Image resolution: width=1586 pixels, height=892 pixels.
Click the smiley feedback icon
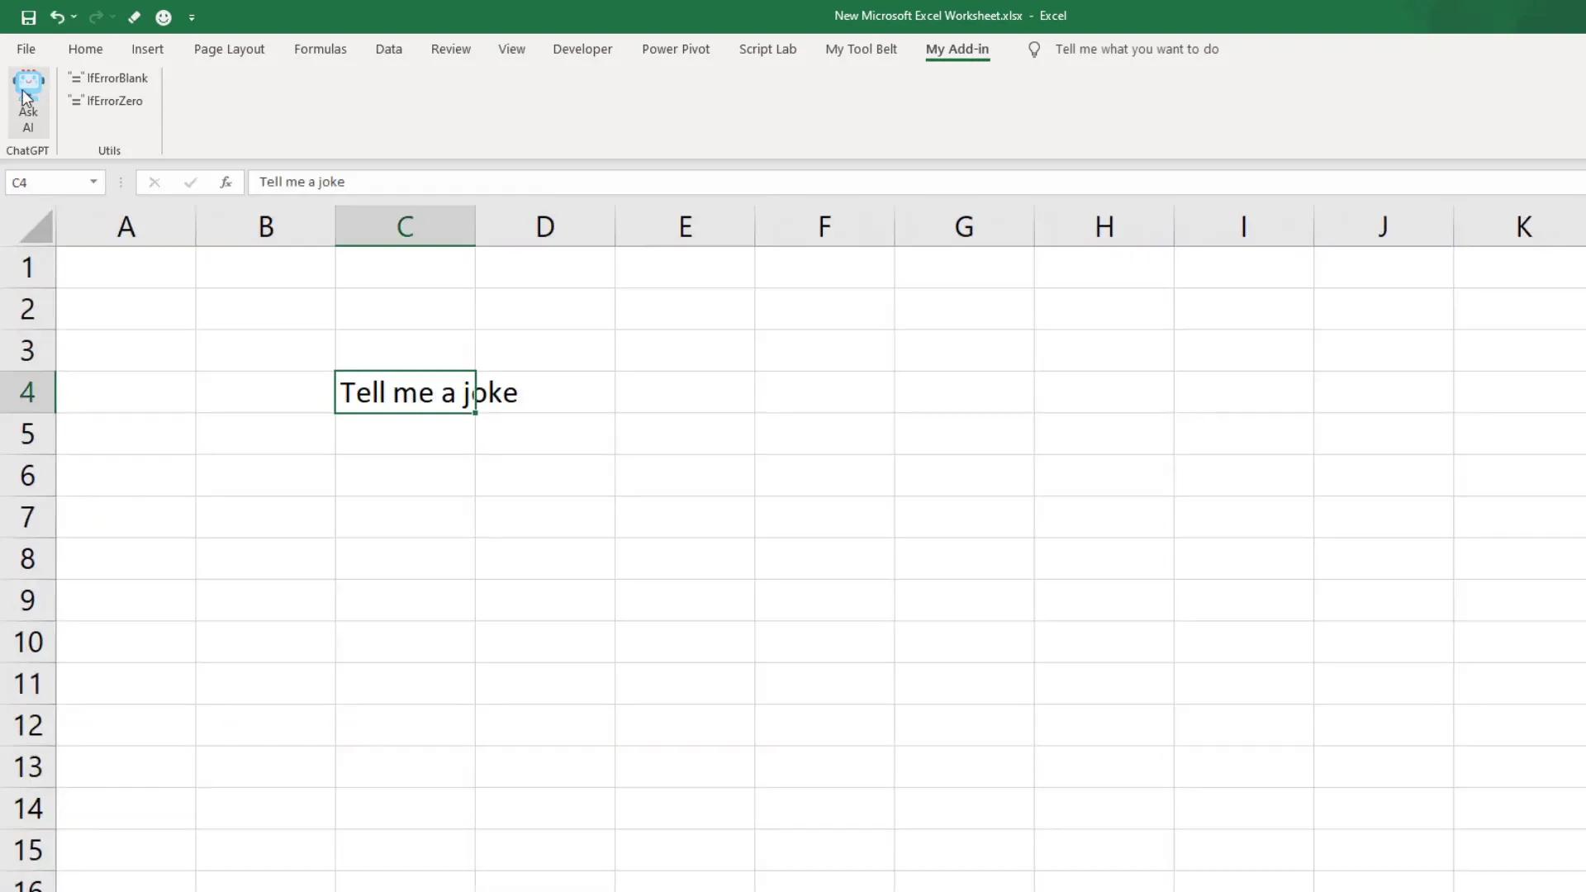pyautogui.click(x=163, y=17)
